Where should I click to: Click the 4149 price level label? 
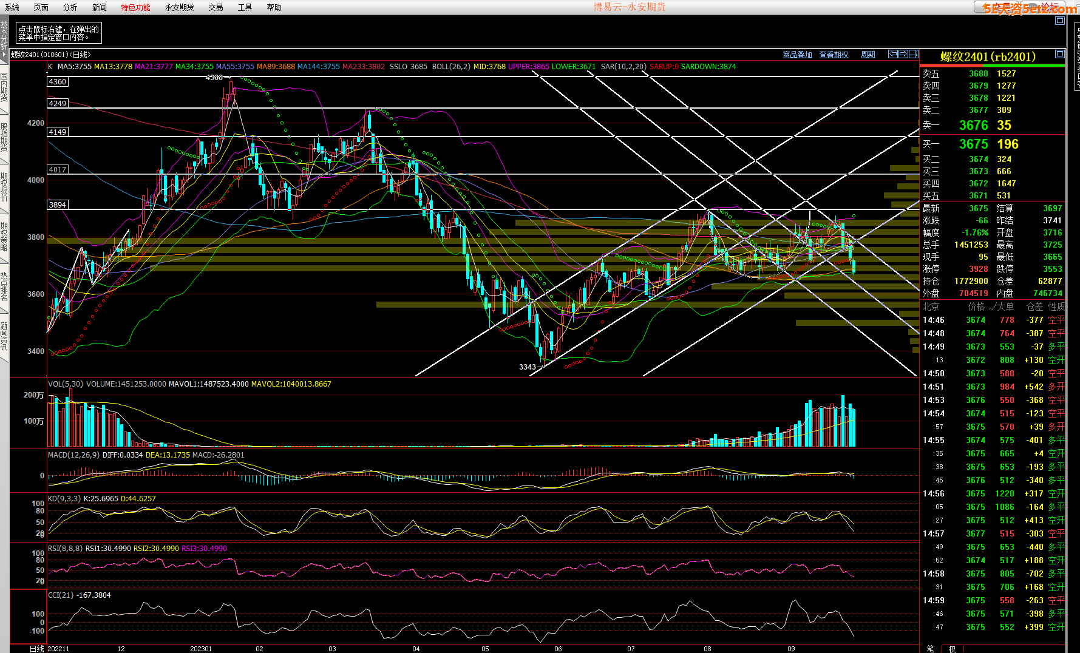pos(58,132)
